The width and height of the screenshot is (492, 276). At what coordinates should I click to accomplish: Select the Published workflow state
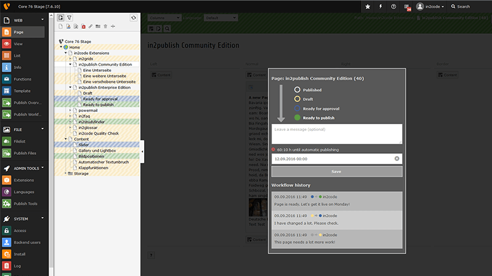coord(297,90)
